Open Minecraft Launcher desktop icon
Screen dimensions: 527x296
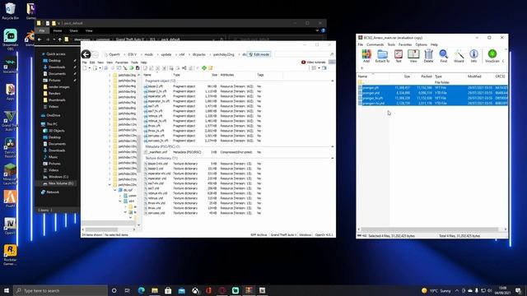pyautogui.click(x=10, y=174)
